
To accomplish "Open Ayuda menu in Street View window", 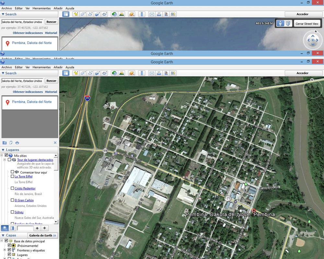I will pos(70,8).
